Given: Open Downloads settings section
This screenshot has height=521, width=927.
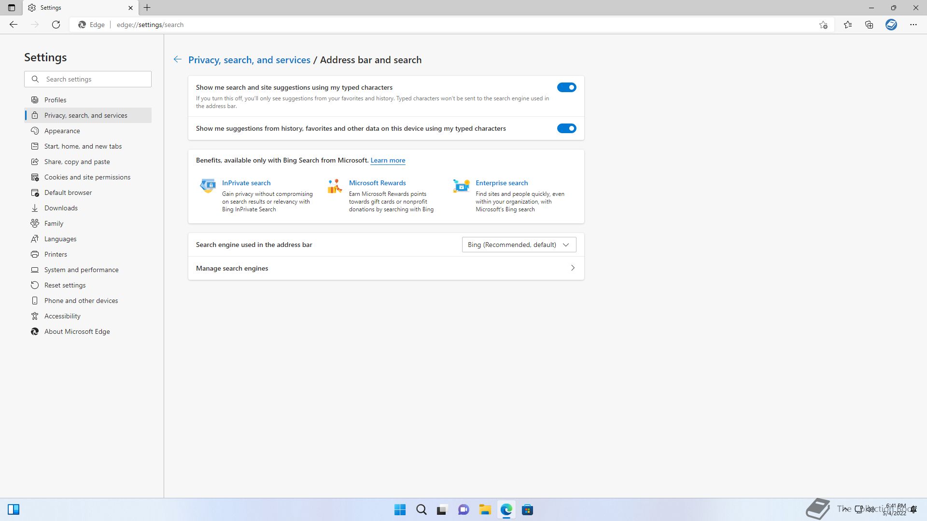Looking at the screenshot, I should click(x=88, y=208).
